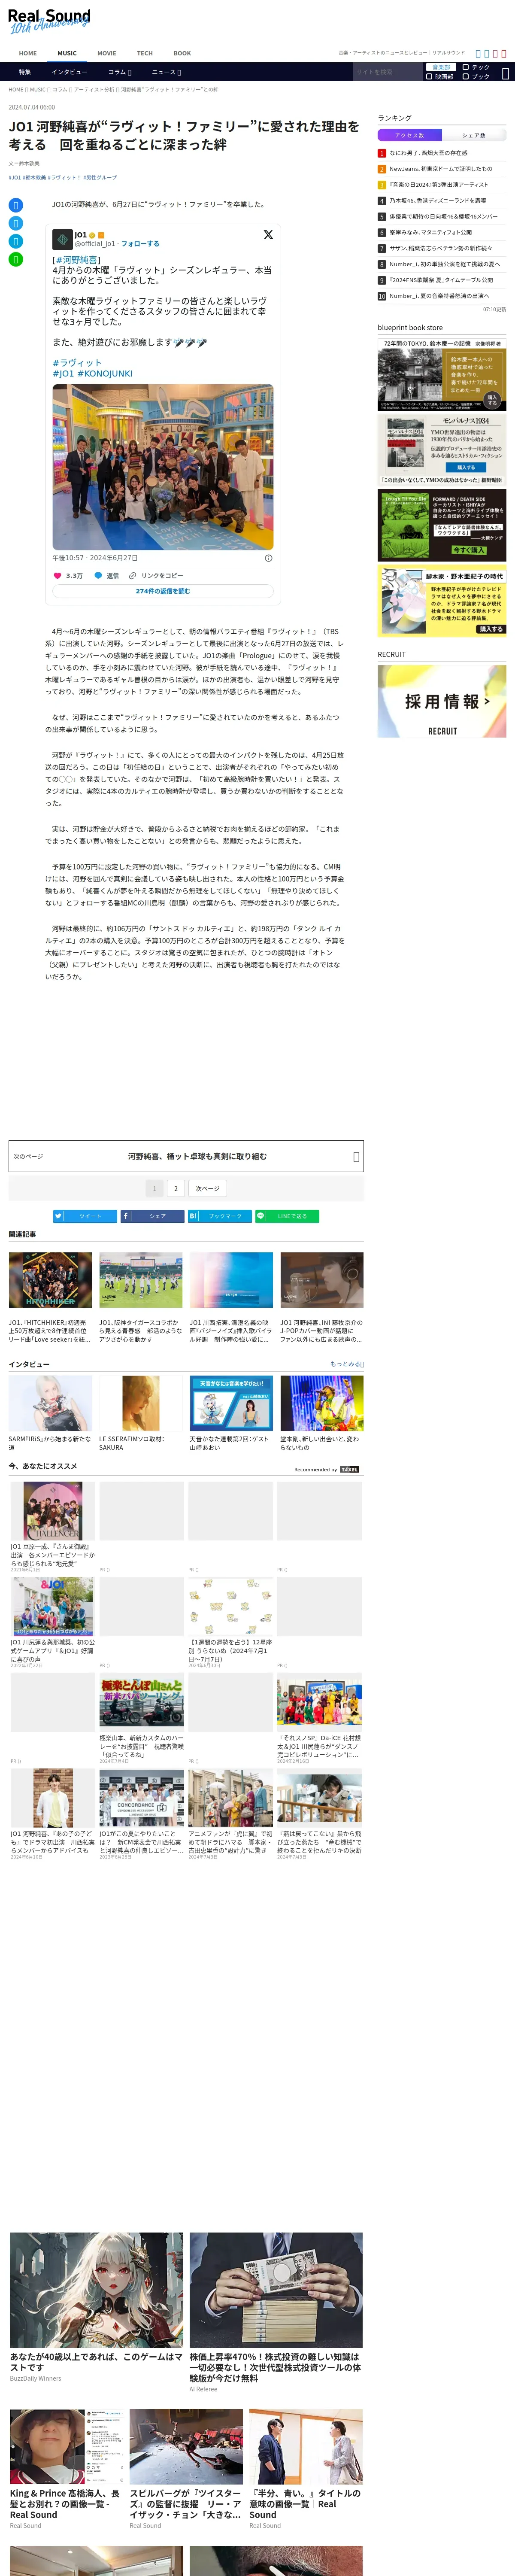
Task: Select the シェア数 ranking tab
Action: [x=473, y=135]
